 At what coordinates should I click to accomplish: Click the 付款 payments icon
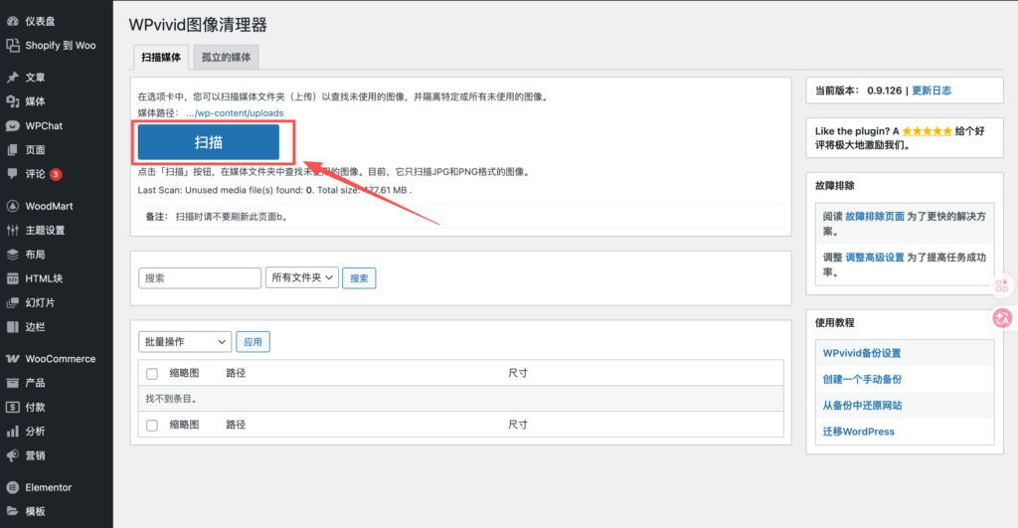[x=12, y=408]
